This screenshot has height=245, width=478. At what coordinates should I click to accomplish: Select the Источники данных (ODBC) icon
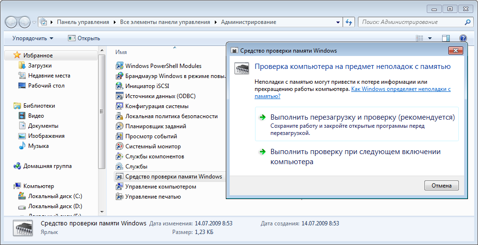coord(119,96)
